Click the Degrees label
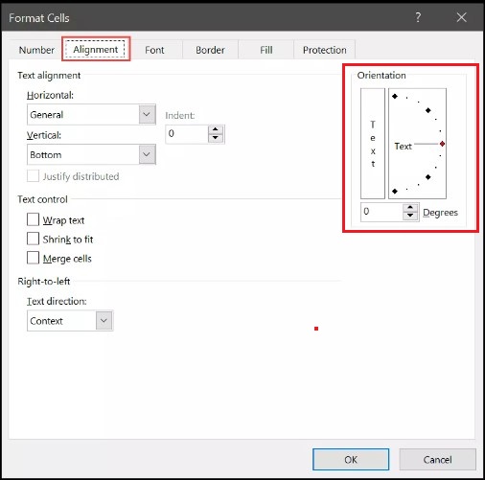Screen dimensions: 485x480 440,213
